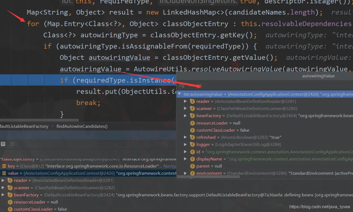
Task: Click field icon of id row
Action: point(192,152)
